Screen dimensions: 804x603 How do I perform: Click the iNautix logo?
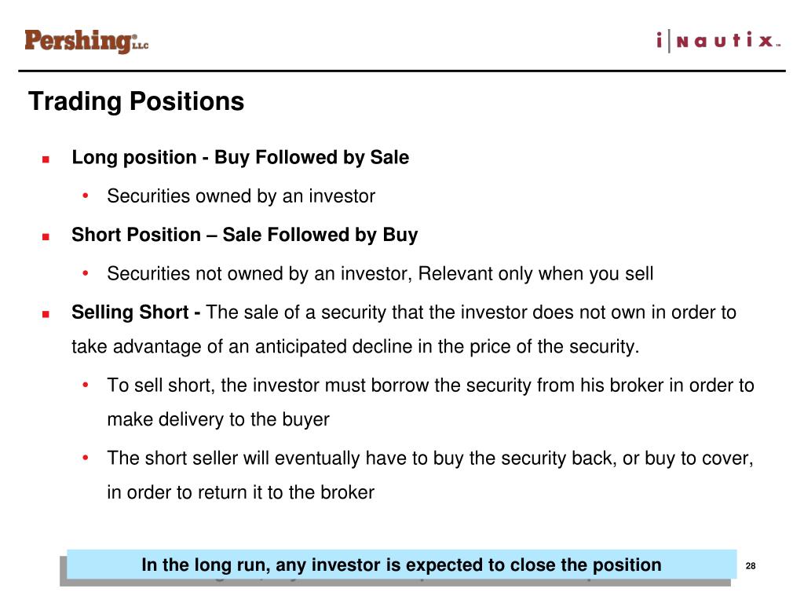[x=718, y=41]
